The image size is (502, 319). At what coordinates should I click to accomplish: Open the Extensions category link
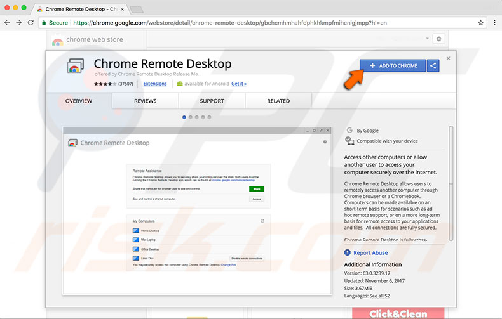click(x=155, y=84)
